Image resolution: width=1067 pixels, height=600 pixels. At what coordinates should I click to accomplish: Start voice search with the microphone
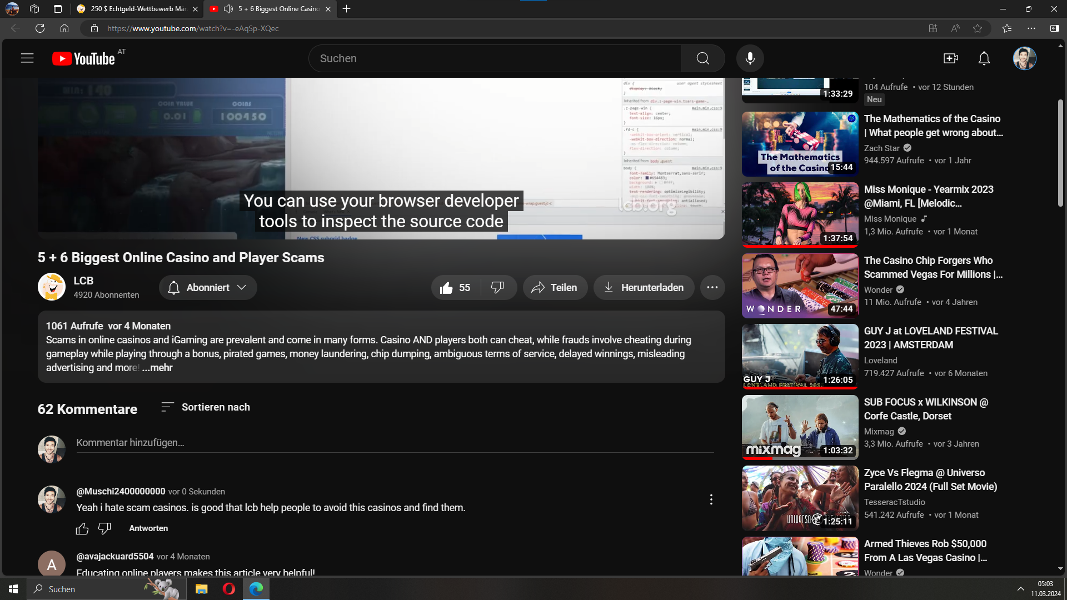tap(750, 58)
